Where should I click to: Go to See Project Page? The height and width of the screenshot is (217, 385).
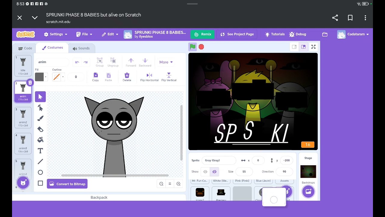tap(237, 34)
